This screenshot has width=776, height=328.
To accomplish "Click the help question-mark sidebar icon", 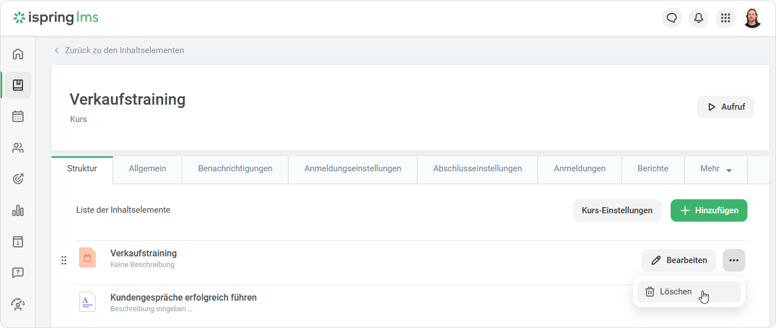I will point(18,273).
